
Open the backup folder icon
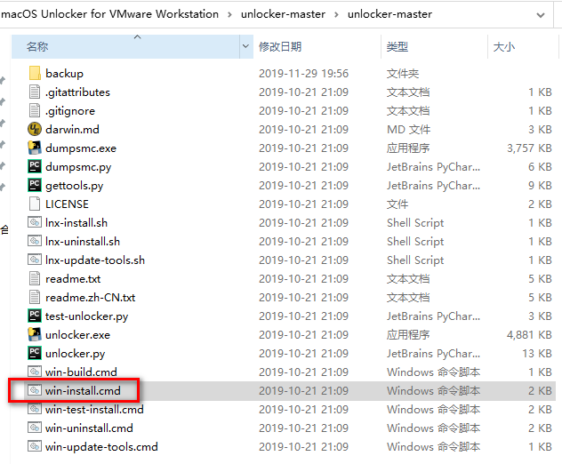35,73
